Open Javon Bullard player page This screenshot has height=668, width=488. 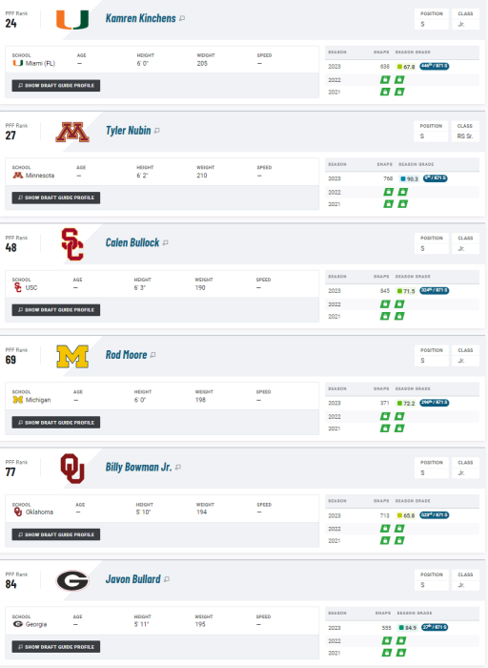pyautogui.click(x=132, y=579)
